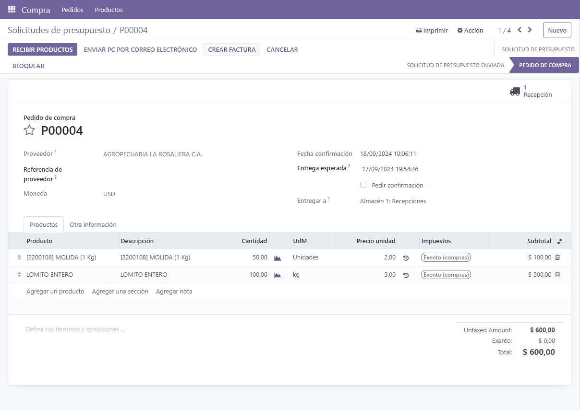This screenshot has width=580, height=410.
Task: Click the Exento (compras) tag in LOMITO row
Action: pos(446,275)
